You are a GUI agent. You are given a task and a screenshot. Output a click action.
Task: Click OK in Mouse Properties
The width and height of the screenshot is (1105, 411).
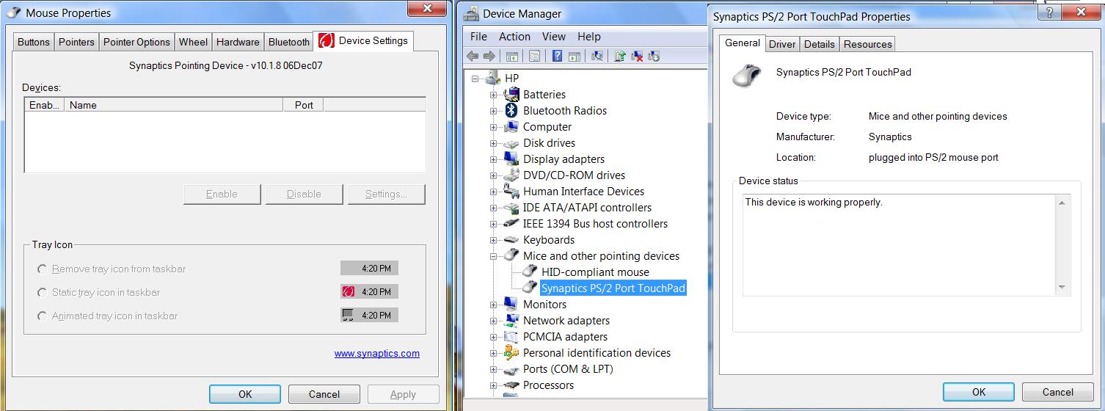coord(245,394)
